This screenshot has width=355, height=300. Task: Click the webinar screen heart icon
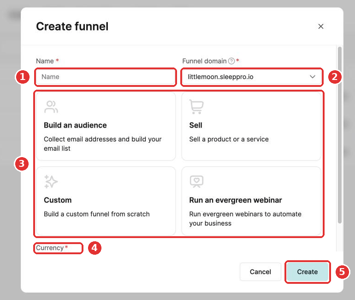pyautogui.click(x=196, y=182)
